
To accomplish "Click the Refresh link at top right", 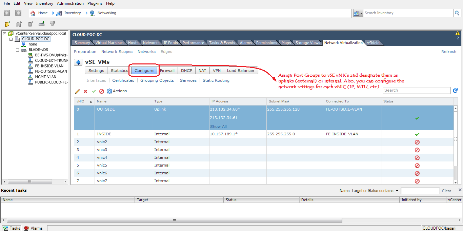I will click(x=448, y=51).
